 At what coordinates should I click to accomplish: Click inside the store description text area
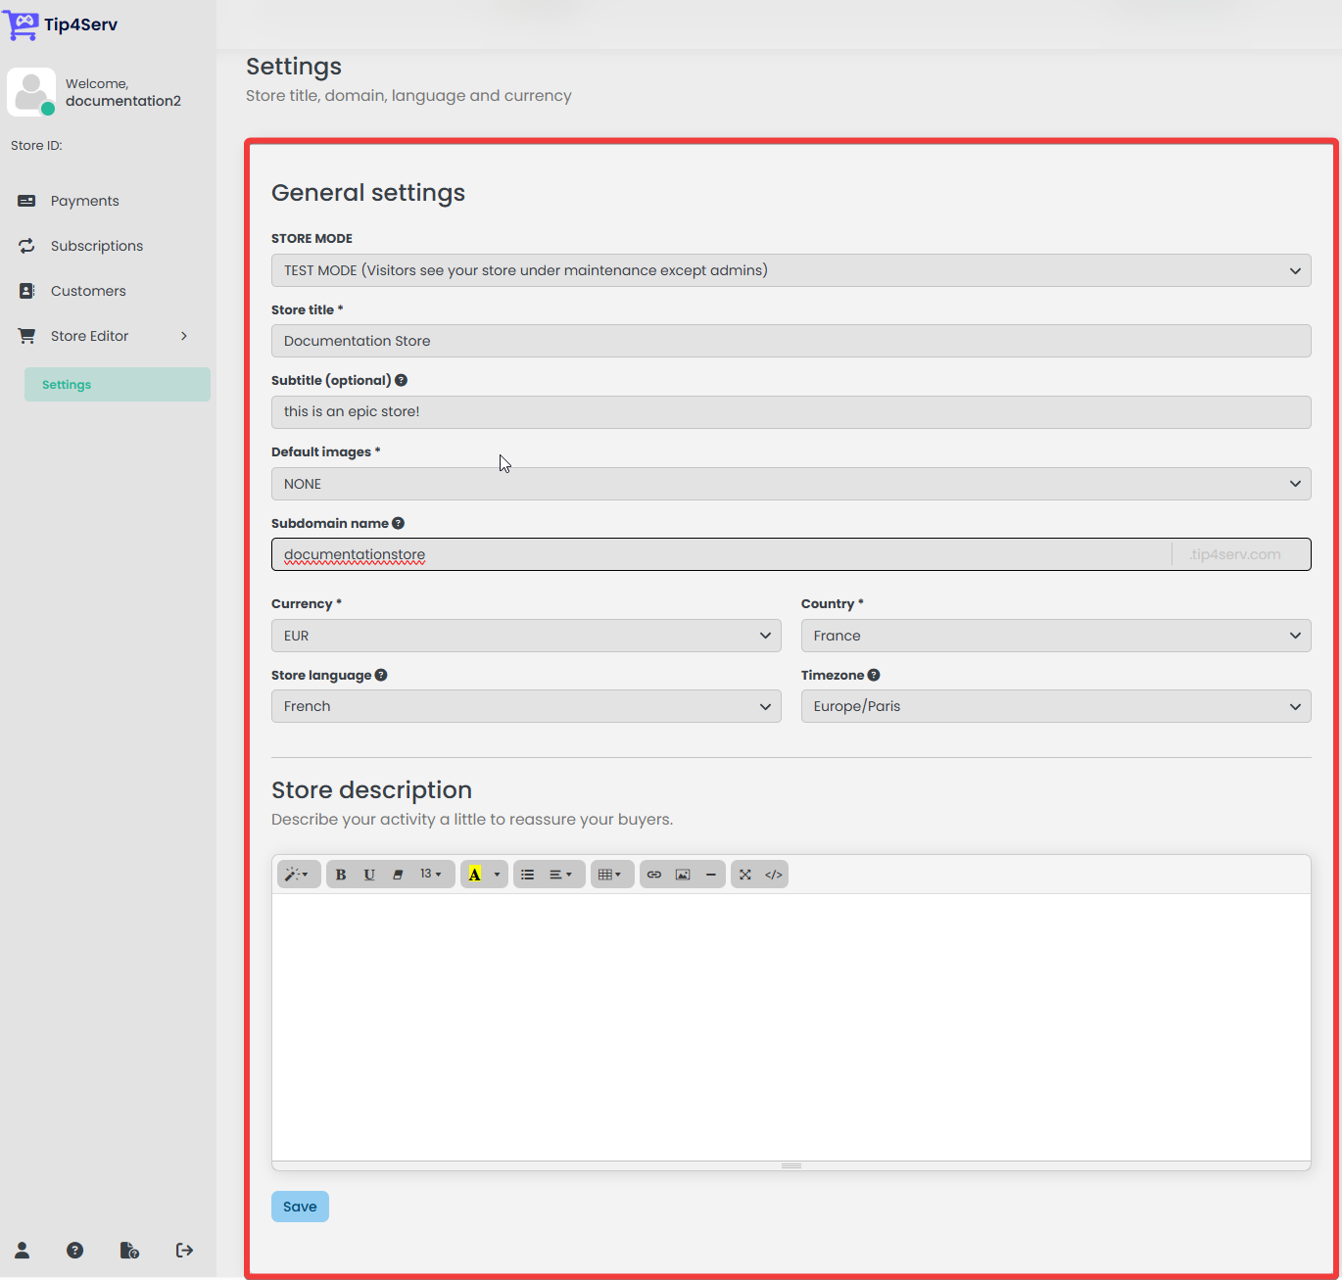pos(791,1027)
